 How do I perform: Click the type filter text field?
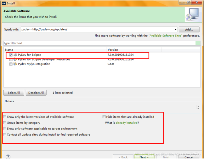tap(99, 43)
